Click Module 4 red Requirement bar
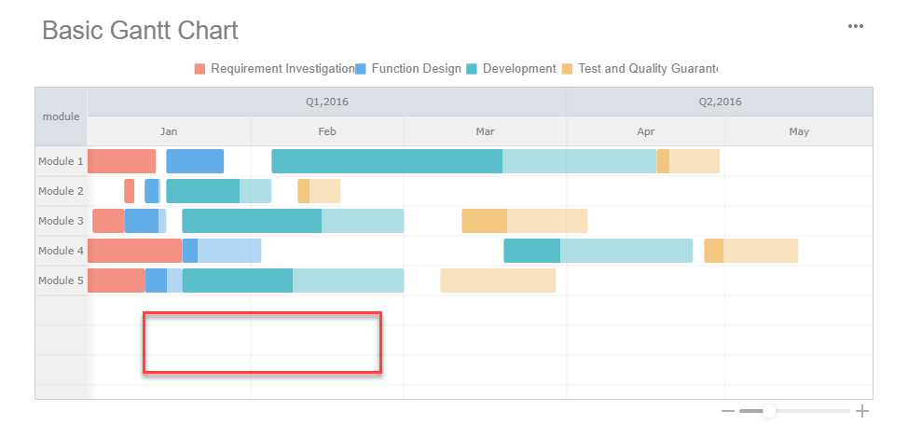Image resolution: width=922 pixels, height=438 pixels. click(134, 251)
